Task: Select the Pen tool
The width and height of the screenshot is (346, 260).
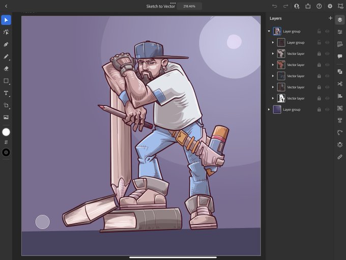Action: pyautogui.click(x=6, y=44)
